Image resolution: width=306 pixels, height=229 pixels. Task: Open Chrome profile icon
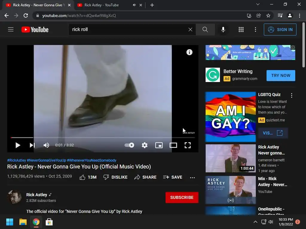(x=290, y=16)
